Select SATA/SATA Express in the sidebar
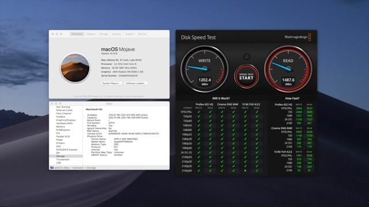This screenshot has width=369, height=207. 67,149
